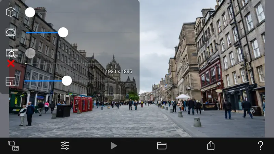The width and height of the screenshot is (274, 154).
Task: Adjust the cube slider knob
Action: [x=30, y=12]
